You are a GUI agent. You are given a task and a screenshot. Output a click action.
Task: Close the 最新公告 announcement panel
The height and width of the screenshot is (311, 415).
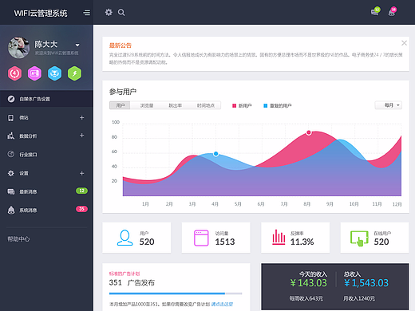[x=404, y=43]
